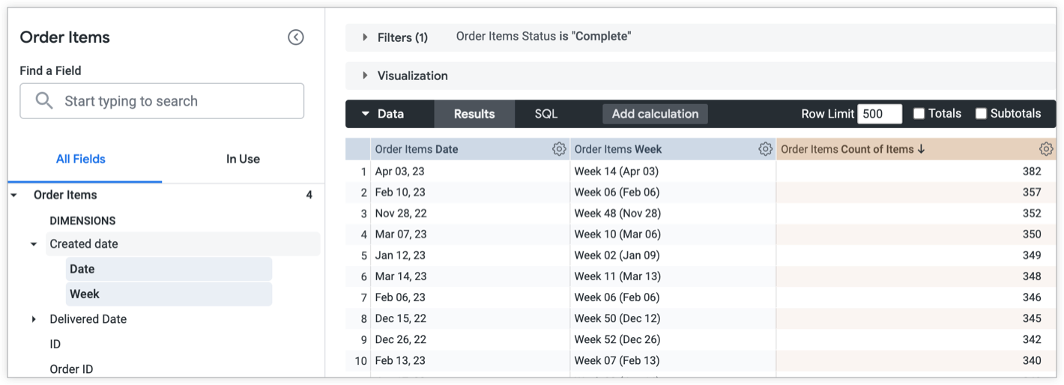Image resolution: width=1064 pixels, height=385 pixels.
Task: Select the Results tab
Action: point(474,114)
